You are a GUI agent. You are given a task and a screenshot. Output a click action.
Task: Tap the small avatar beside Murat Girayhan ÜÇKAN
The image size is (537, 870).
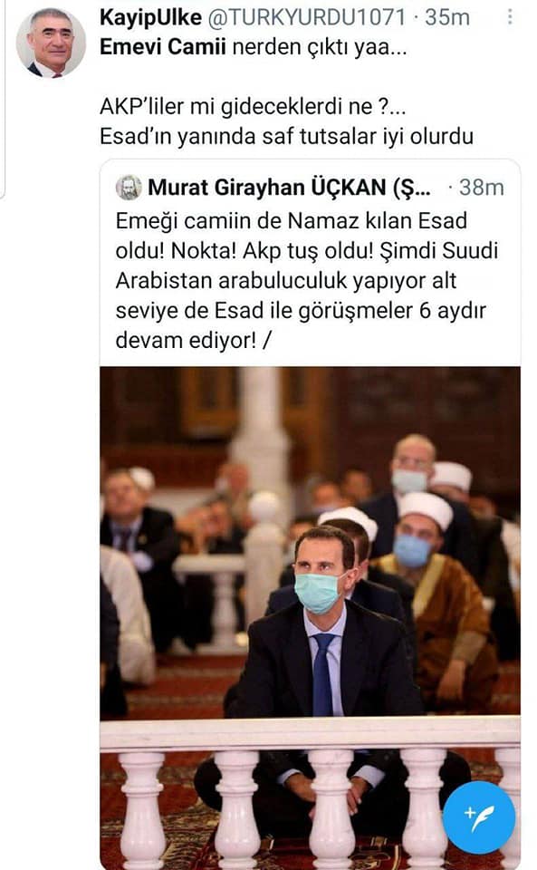coord(129,188)
